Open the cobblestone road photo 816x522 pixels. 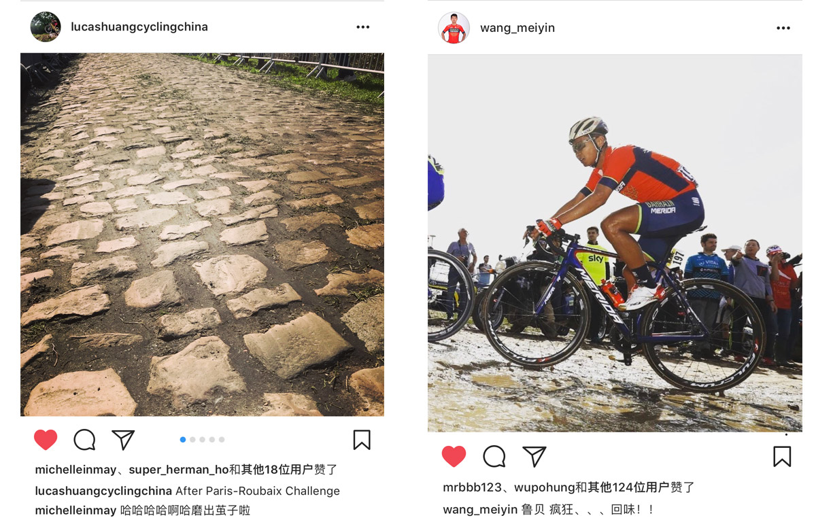[x=202, y=234]
